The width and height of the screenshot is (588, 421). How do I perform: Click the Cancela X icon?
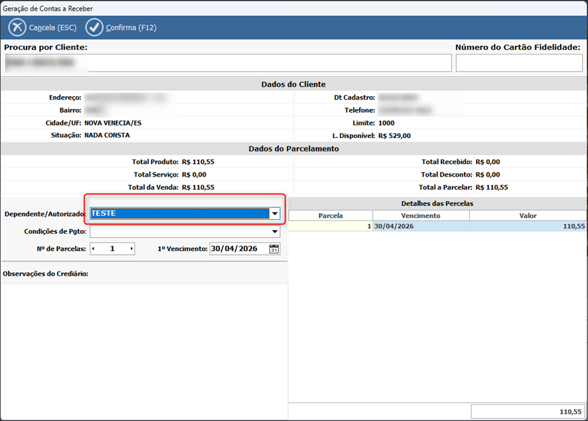tap(17, 28)
